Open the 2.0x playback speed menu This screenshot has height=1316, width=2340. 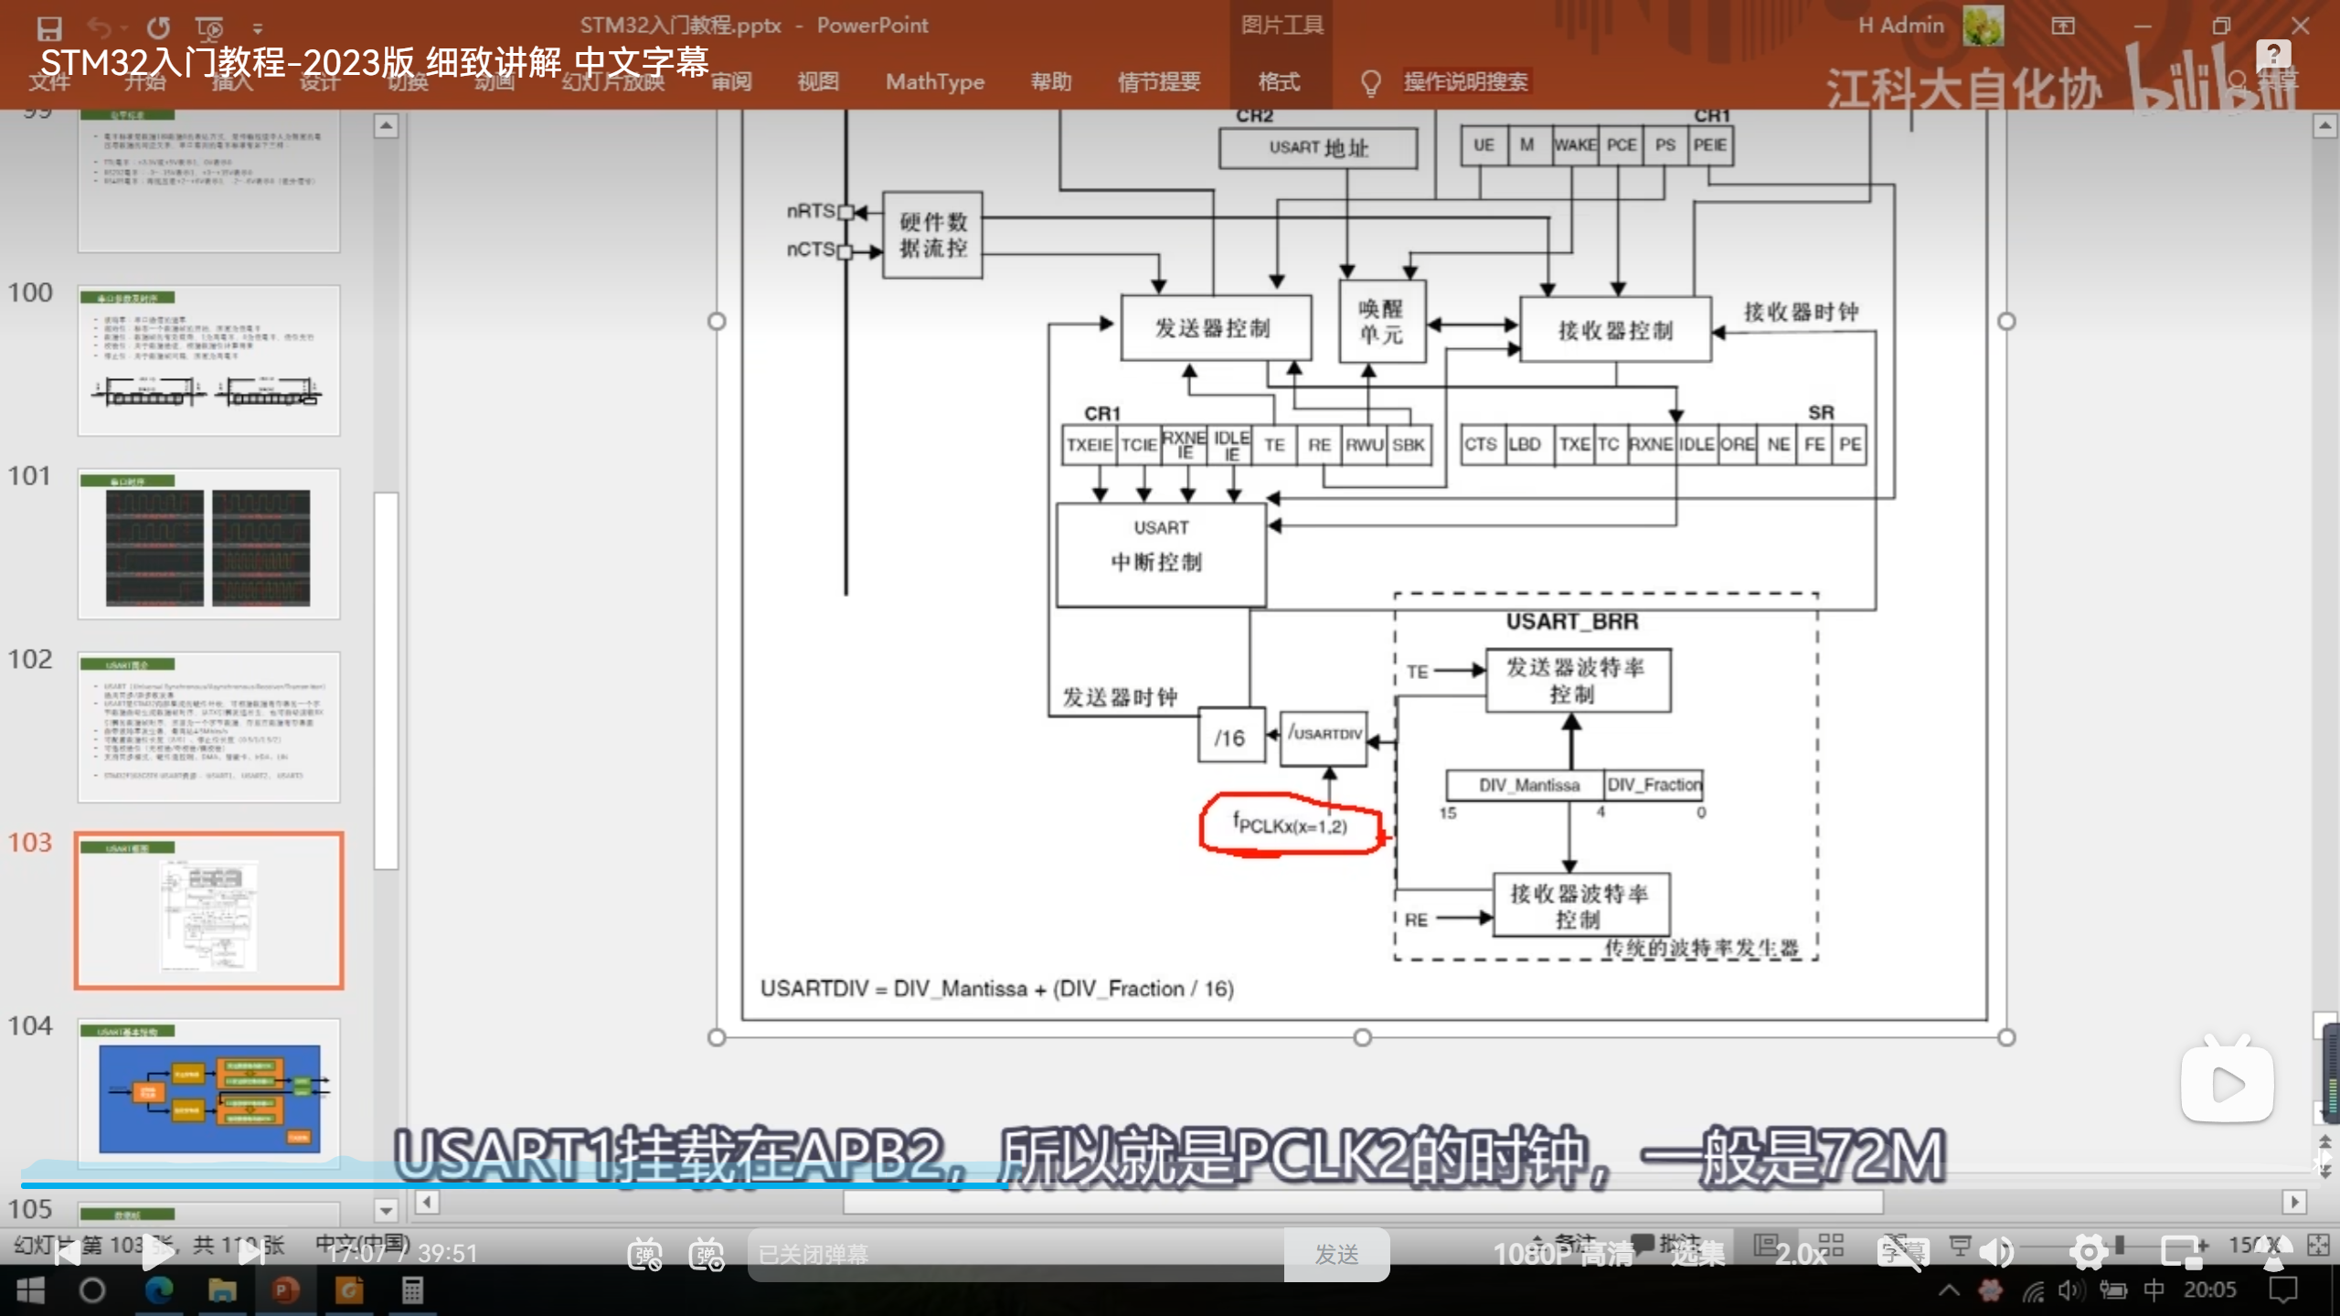[x=1801, y=1254]
